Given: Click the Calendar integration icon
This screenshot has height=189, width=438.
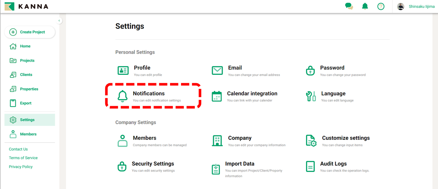Looking at the screenshot, I should (217, 96).
